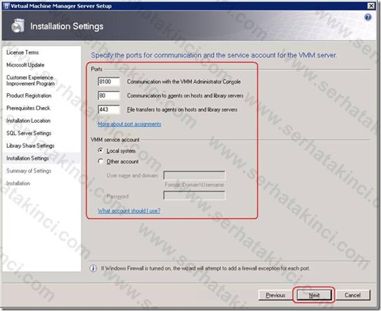Screen dimensions: 381x311
Task: Click the Password input field
Action: (194, 195)
